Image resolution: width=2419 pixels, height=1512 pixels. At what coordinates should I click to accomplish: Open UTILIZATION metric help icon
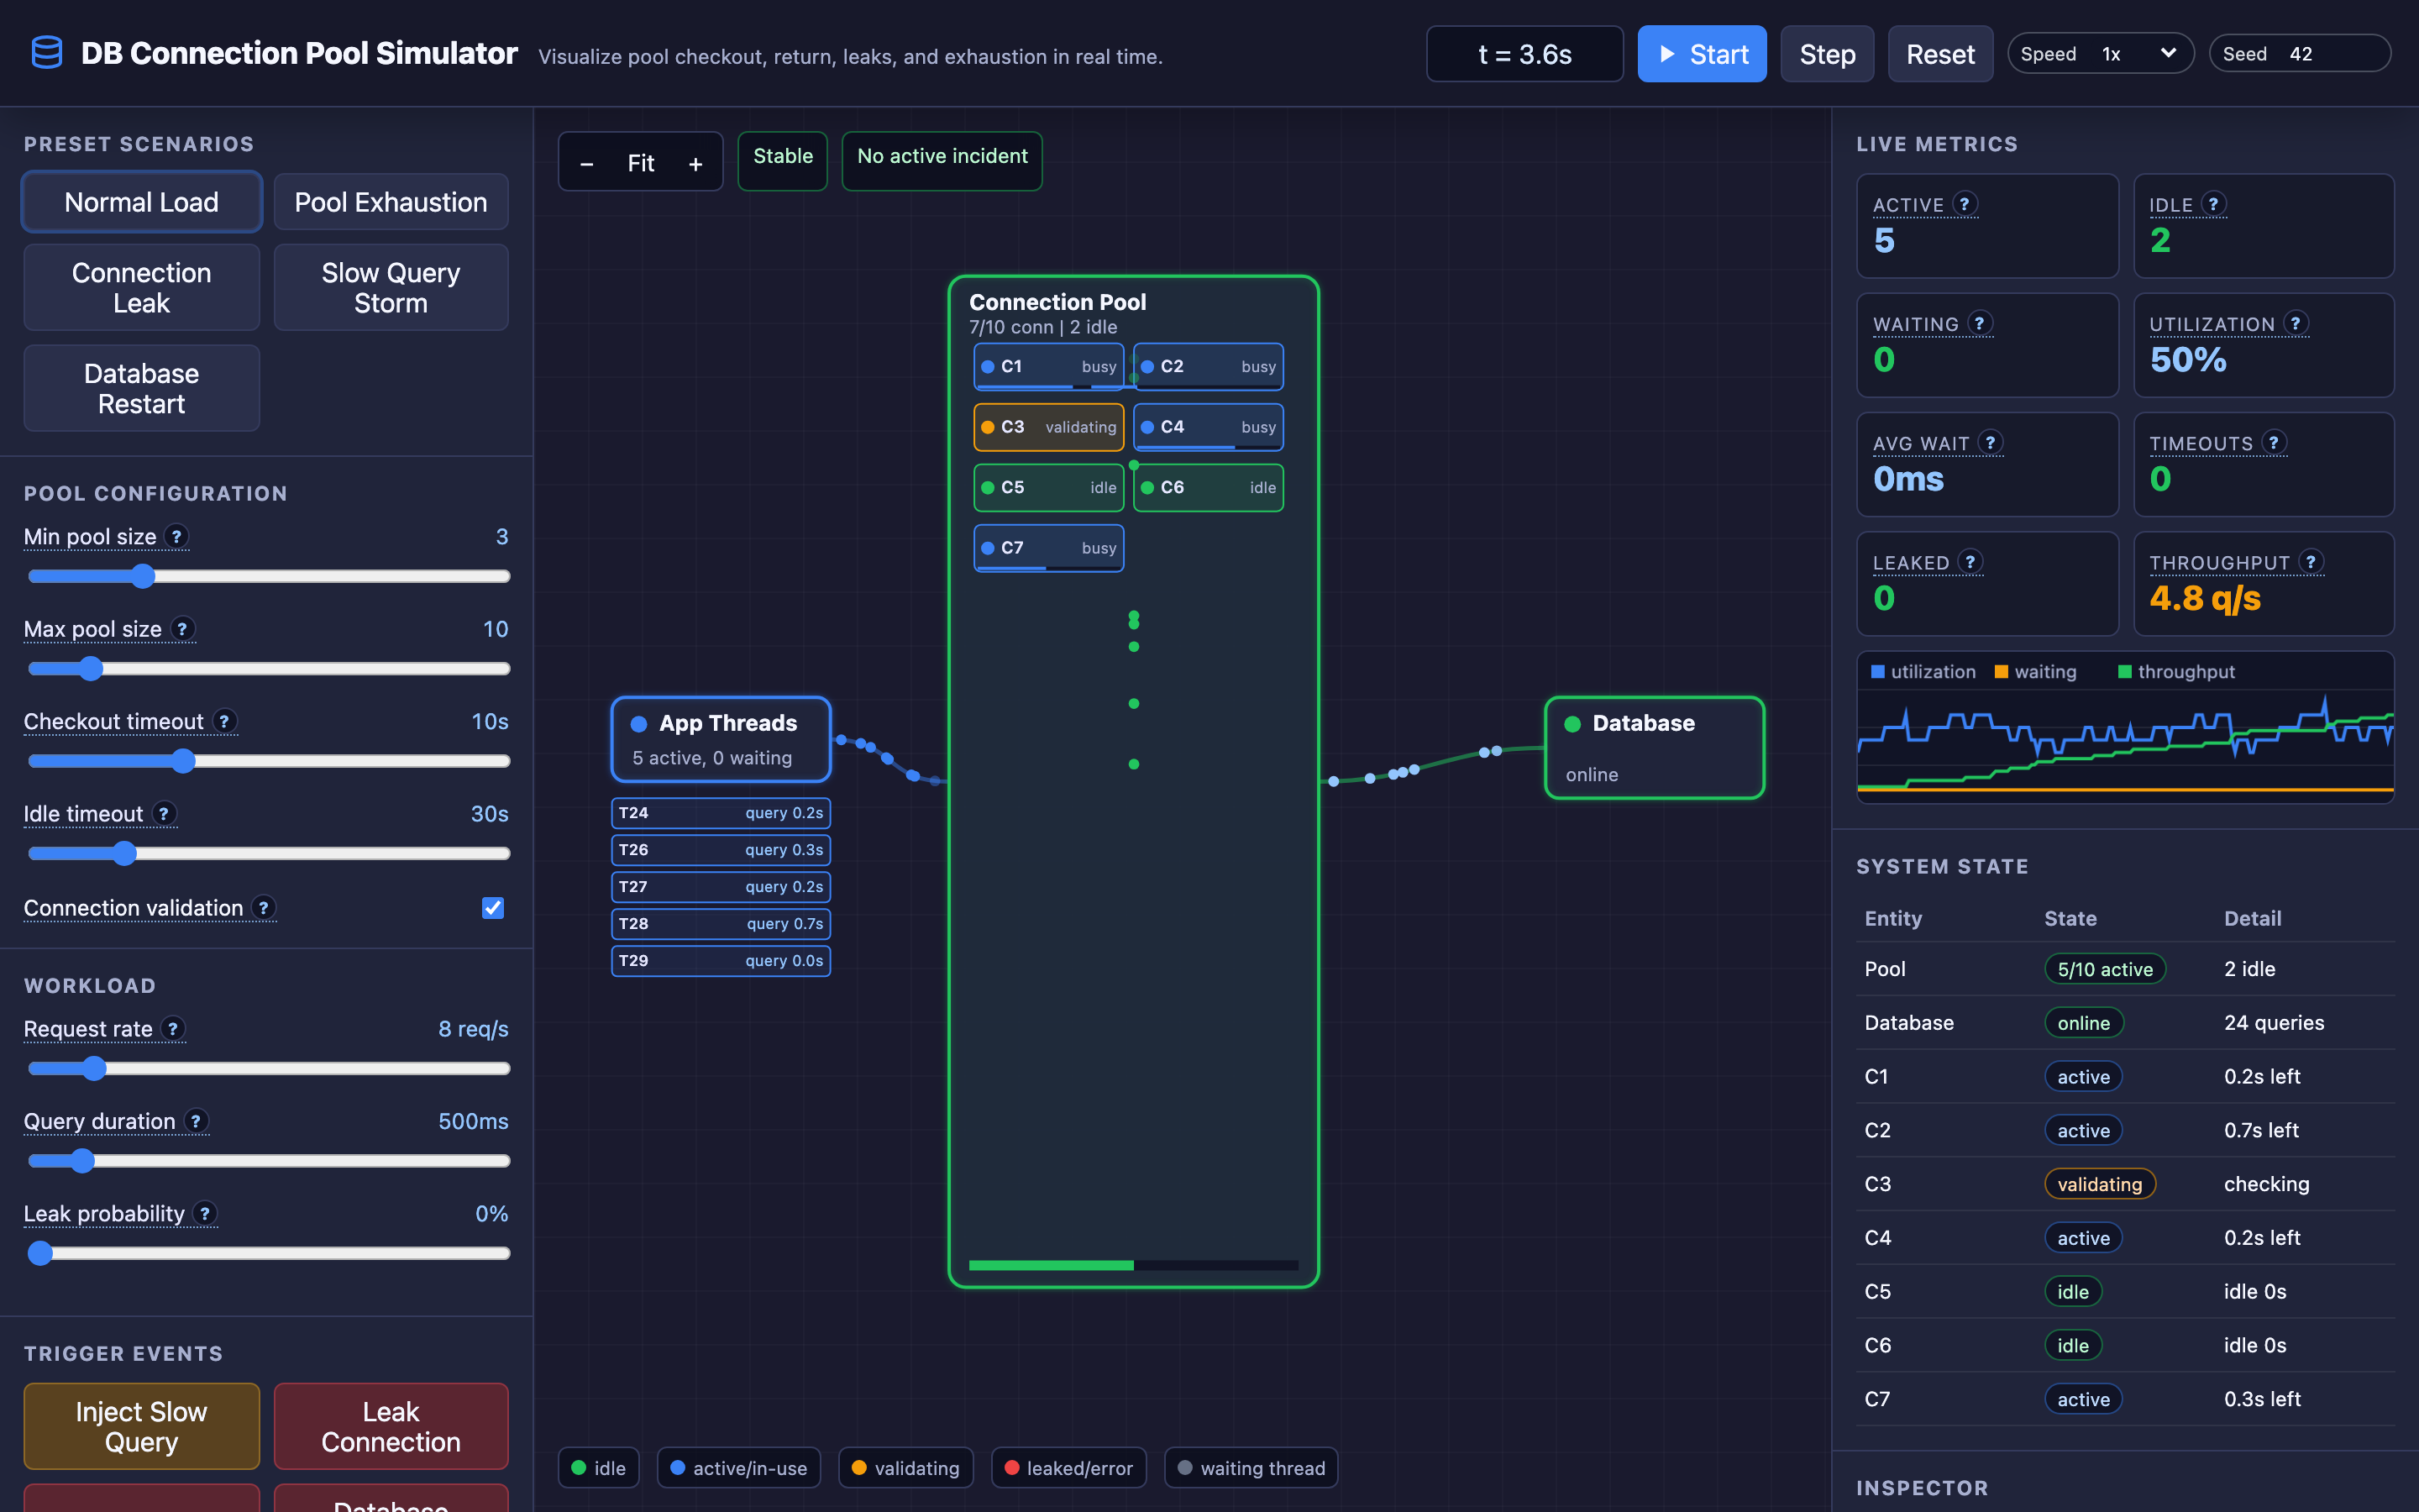(2295, 323)
